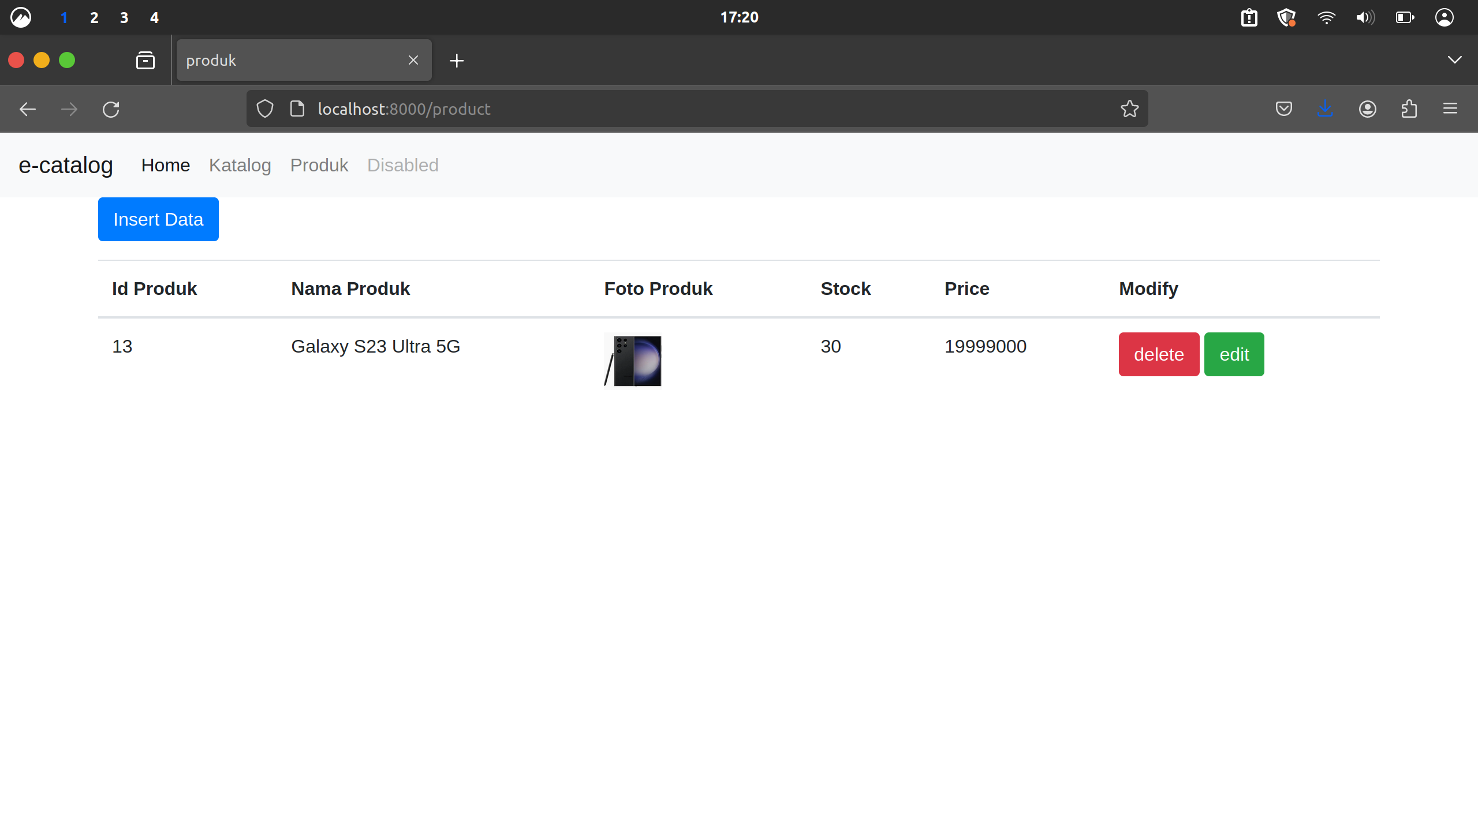Viewport: 1478px width, 831px height.
Task: Open the Wi-Fi network indicator
Action: (1326, 18)
